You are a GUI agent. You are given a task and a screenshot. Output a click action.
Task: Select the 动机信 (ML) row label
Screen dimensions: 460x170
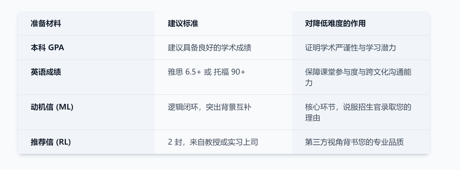click(52, 107)
